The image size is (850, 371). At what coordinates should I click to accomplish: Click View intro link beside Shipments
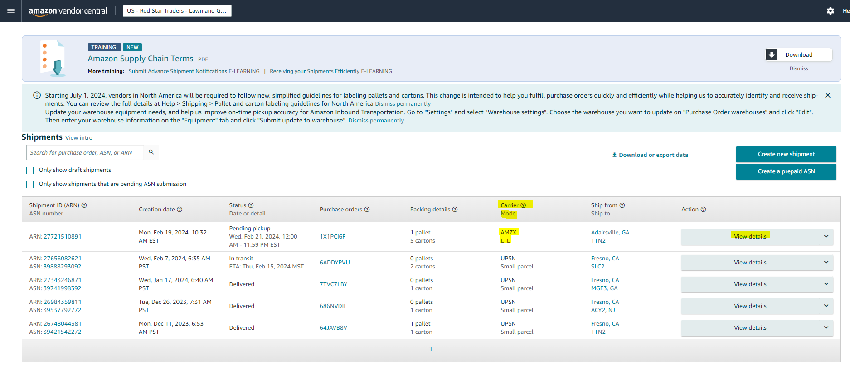tap(79, 138)
